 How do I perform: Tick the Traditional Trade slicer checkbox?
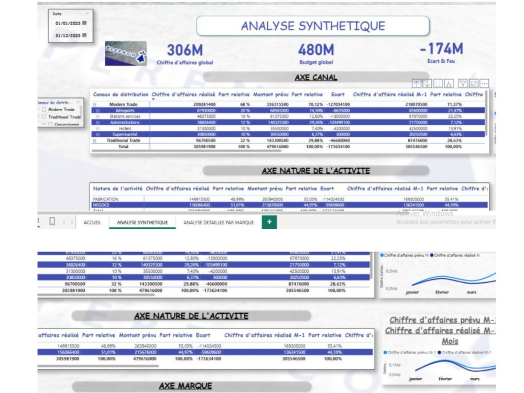(44, 117)
